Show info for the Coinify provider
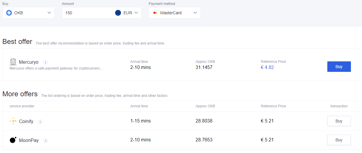This screenshot has width=362, height=153. click(x=40, y=122)
